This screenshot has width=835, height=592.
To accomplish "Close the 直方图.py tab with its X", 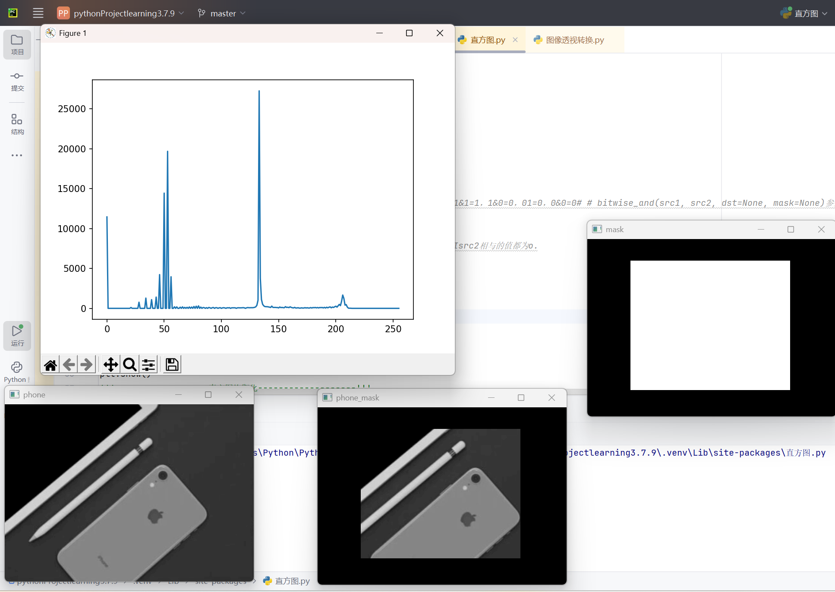I will tap(515, 40).
